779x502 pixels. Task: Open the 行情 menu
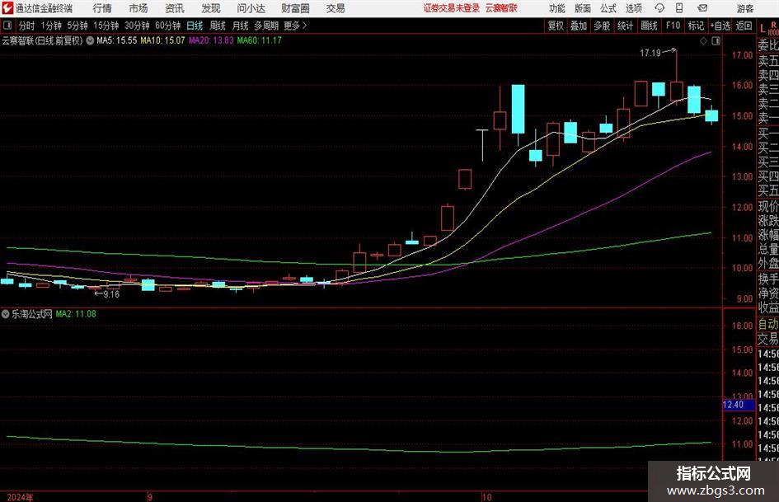click(102, 8)
